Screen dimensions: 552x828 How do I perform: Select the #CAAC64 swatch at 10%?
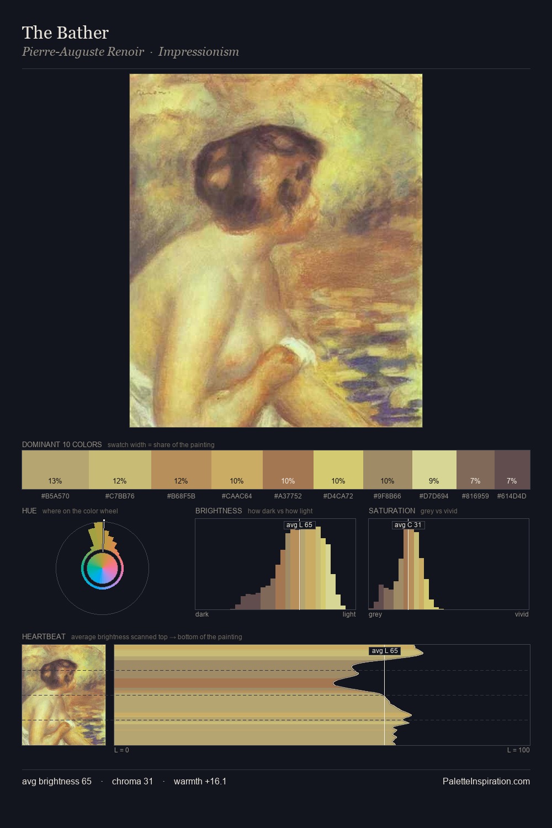[237, 470]
